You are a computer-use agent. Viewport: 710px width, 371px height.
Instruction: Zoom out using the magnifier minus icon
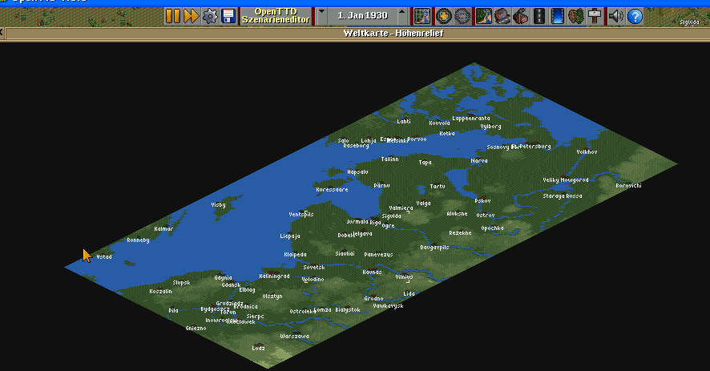click(462, 16)
